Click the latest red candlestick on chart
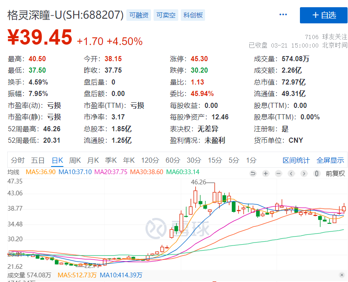The width and height of the screenshot is (348, 282). pos(344,209)
